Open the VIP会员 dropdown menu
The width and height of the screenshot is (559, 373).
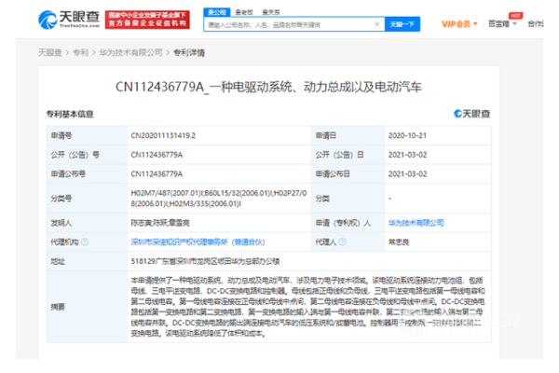pos(459,24)
